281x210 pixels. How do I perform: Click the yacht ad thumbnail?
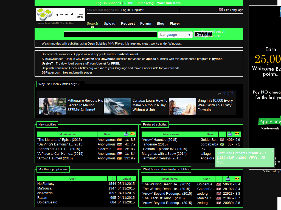[117, 106]
